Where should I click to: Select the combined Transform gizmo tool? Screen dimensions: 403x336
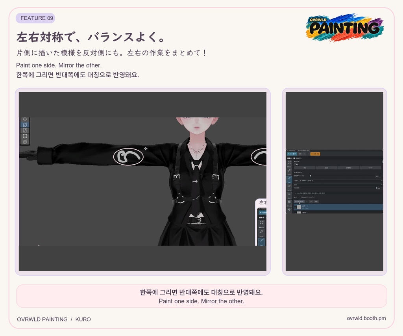point(25,142)
